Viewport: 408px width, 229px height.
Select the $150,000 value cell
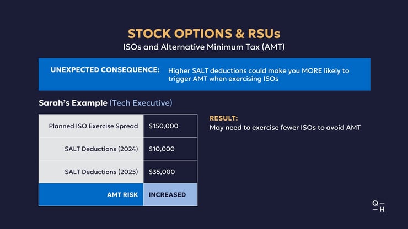(x=170, y=126)
